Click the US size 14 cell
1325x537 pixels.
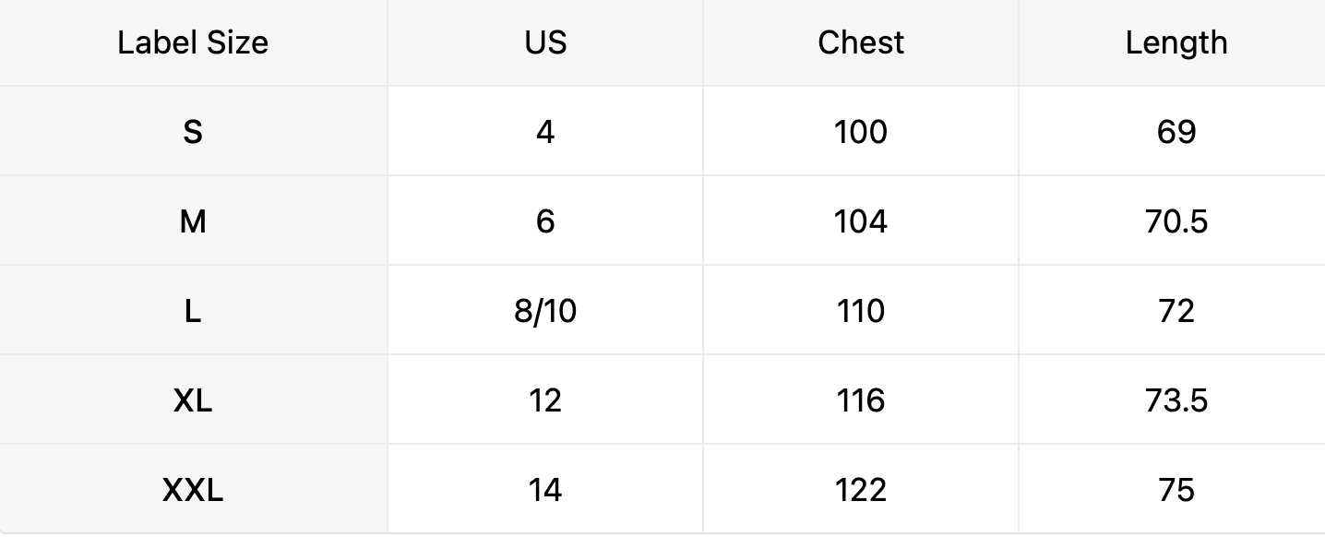545,490
